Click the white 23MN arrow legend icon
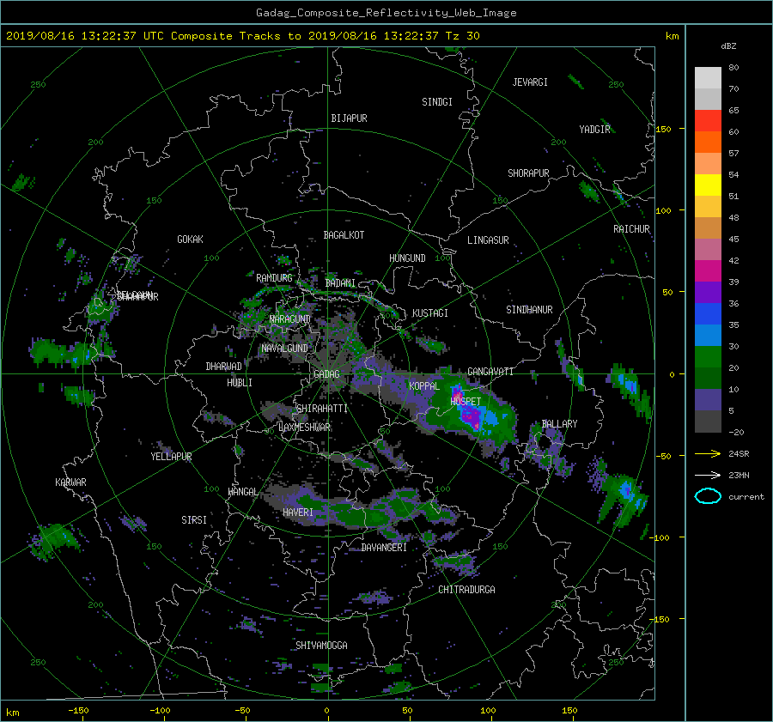This screenshot has width=773, height=722. click(708, 475)
